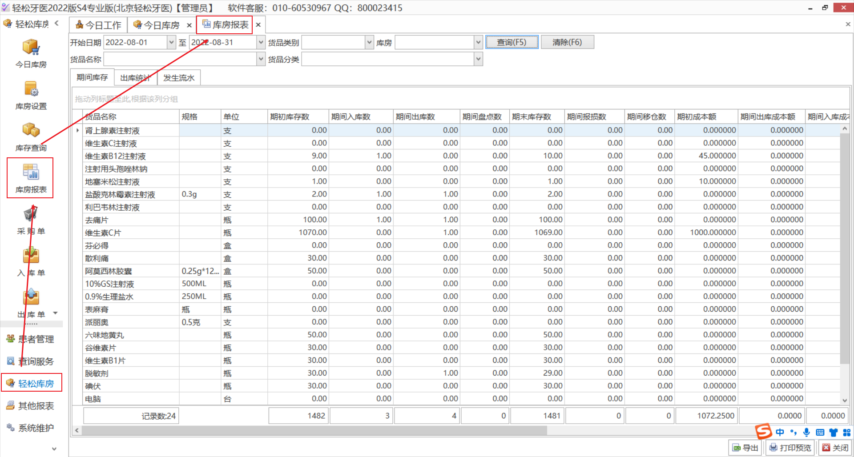Screen dimensions: 854x457
Task: Sort by the 货品名称 column header
Action: pyautogui.click(x=131, y=116)
